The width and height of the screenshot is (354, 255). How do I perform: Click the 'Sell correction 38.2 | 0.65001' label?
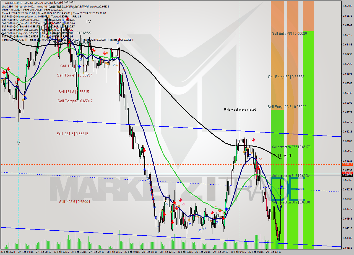pyautogui.click(x=291, y=202)
